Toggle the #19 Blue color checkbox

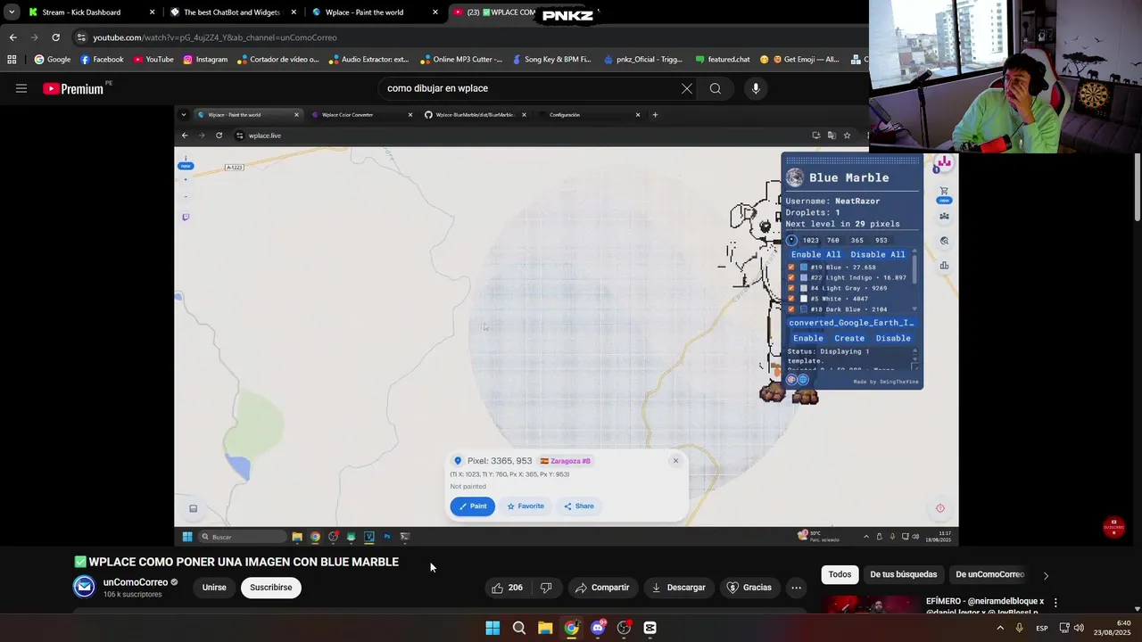(791, 267)
